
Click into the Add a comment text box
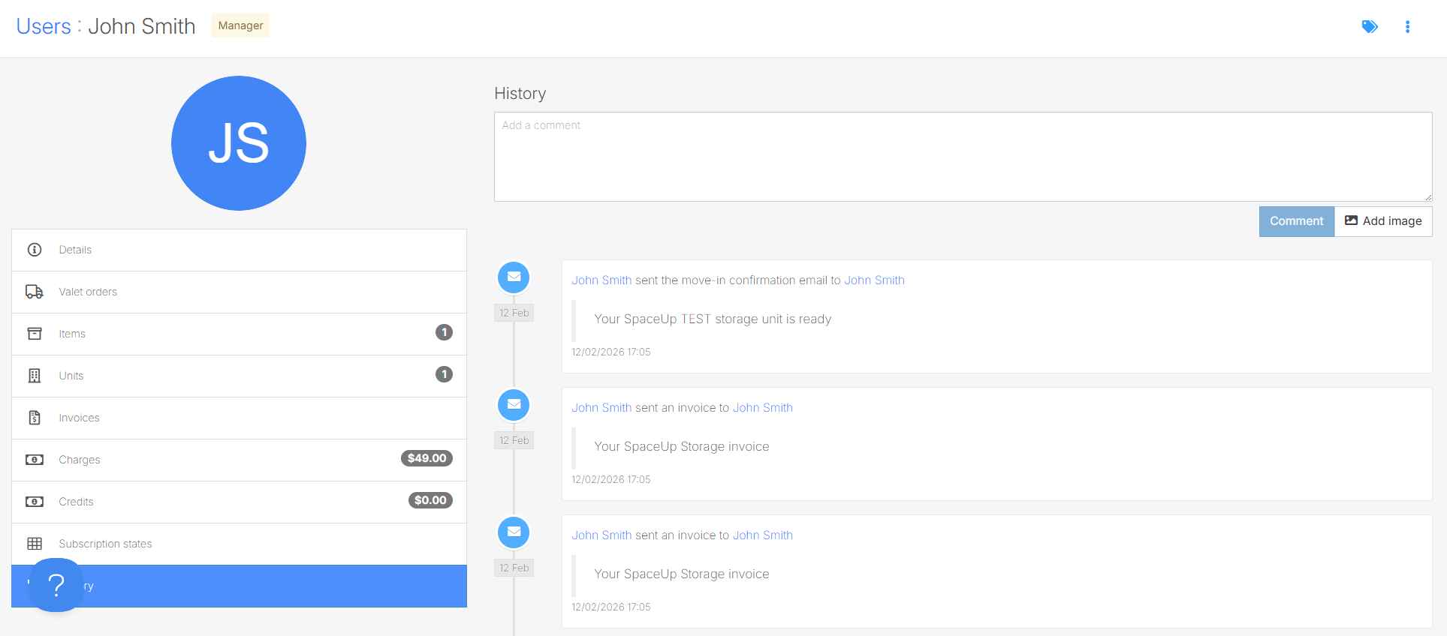point(963,157)
